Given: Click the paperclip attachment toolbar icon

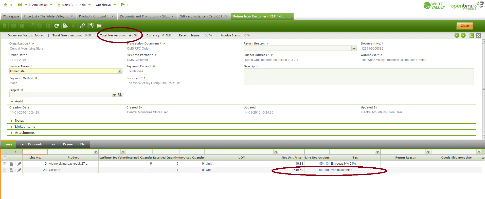Looking at the screenshot, I should [x=74, y=26].
